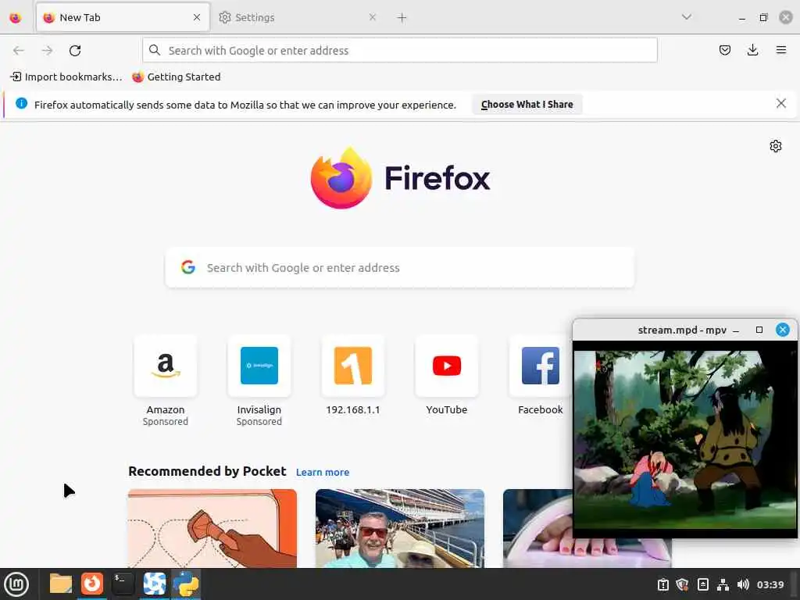The height and width of the screenshot is (600, 800).
Task: Dismiss the data sharing notification bar
Action: coord(780,104)
